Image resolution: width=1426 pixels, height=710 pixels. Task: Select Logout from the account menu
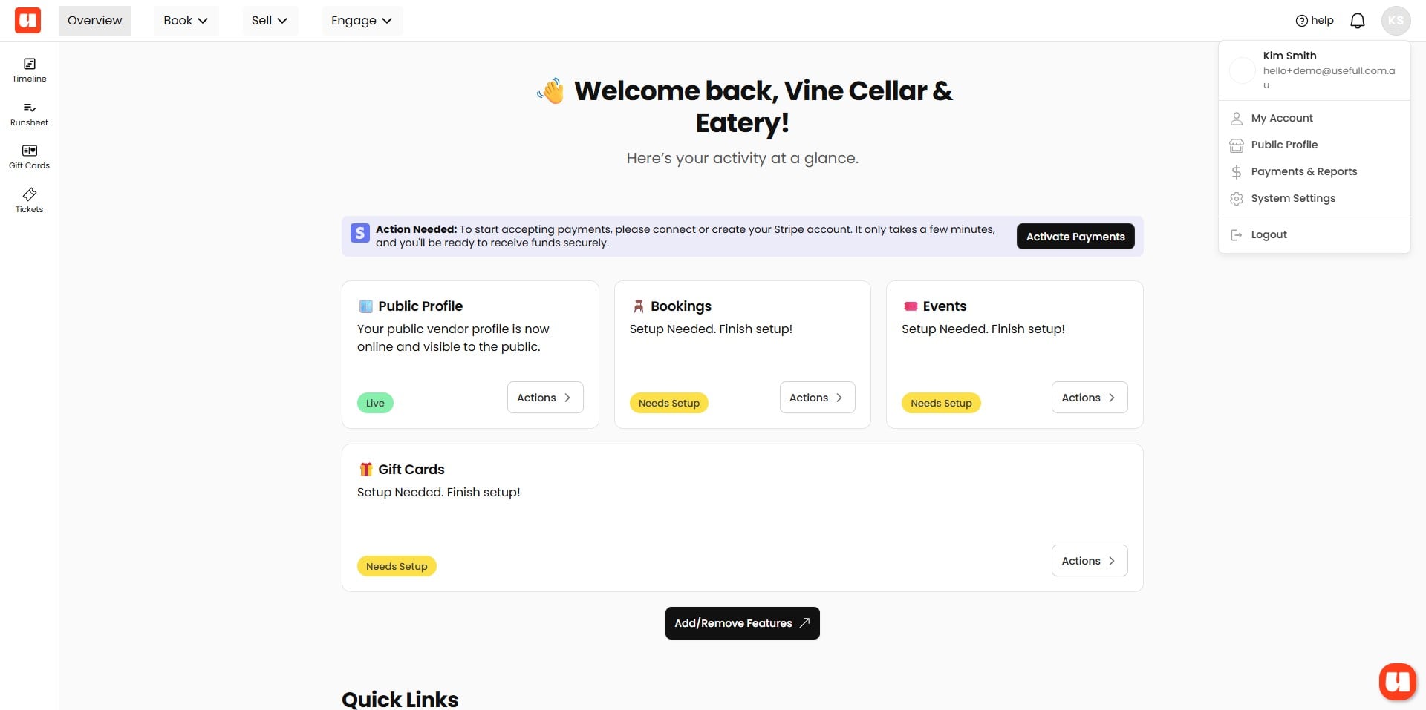coord(1268,234)
